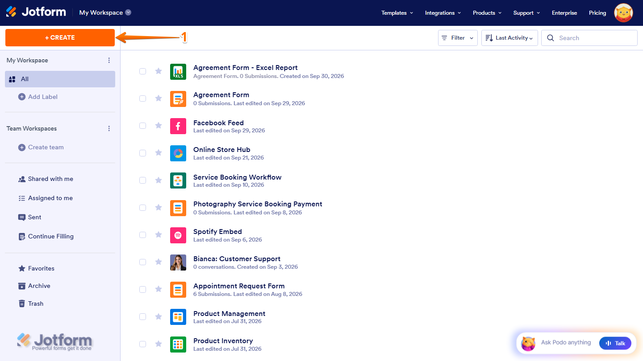The image size is (643, 361).
Task: Expand the Products dropdown menu
Action: (x=487, y=13)
